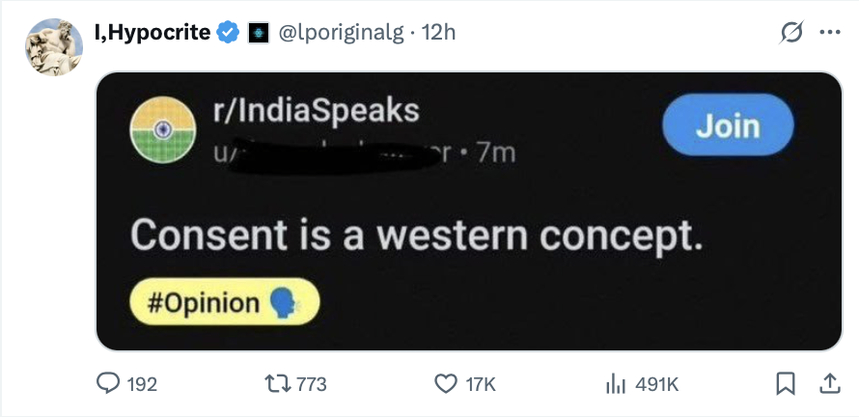Open the @lporiginalg handle link
Viewport: 859px width, 417px height.
pyautogui.click(x=343, y=33)
